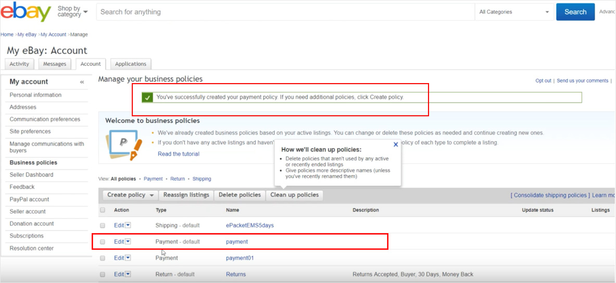Open the Applications tab
This screenshot has height=283, width=616.
[131, 64]
